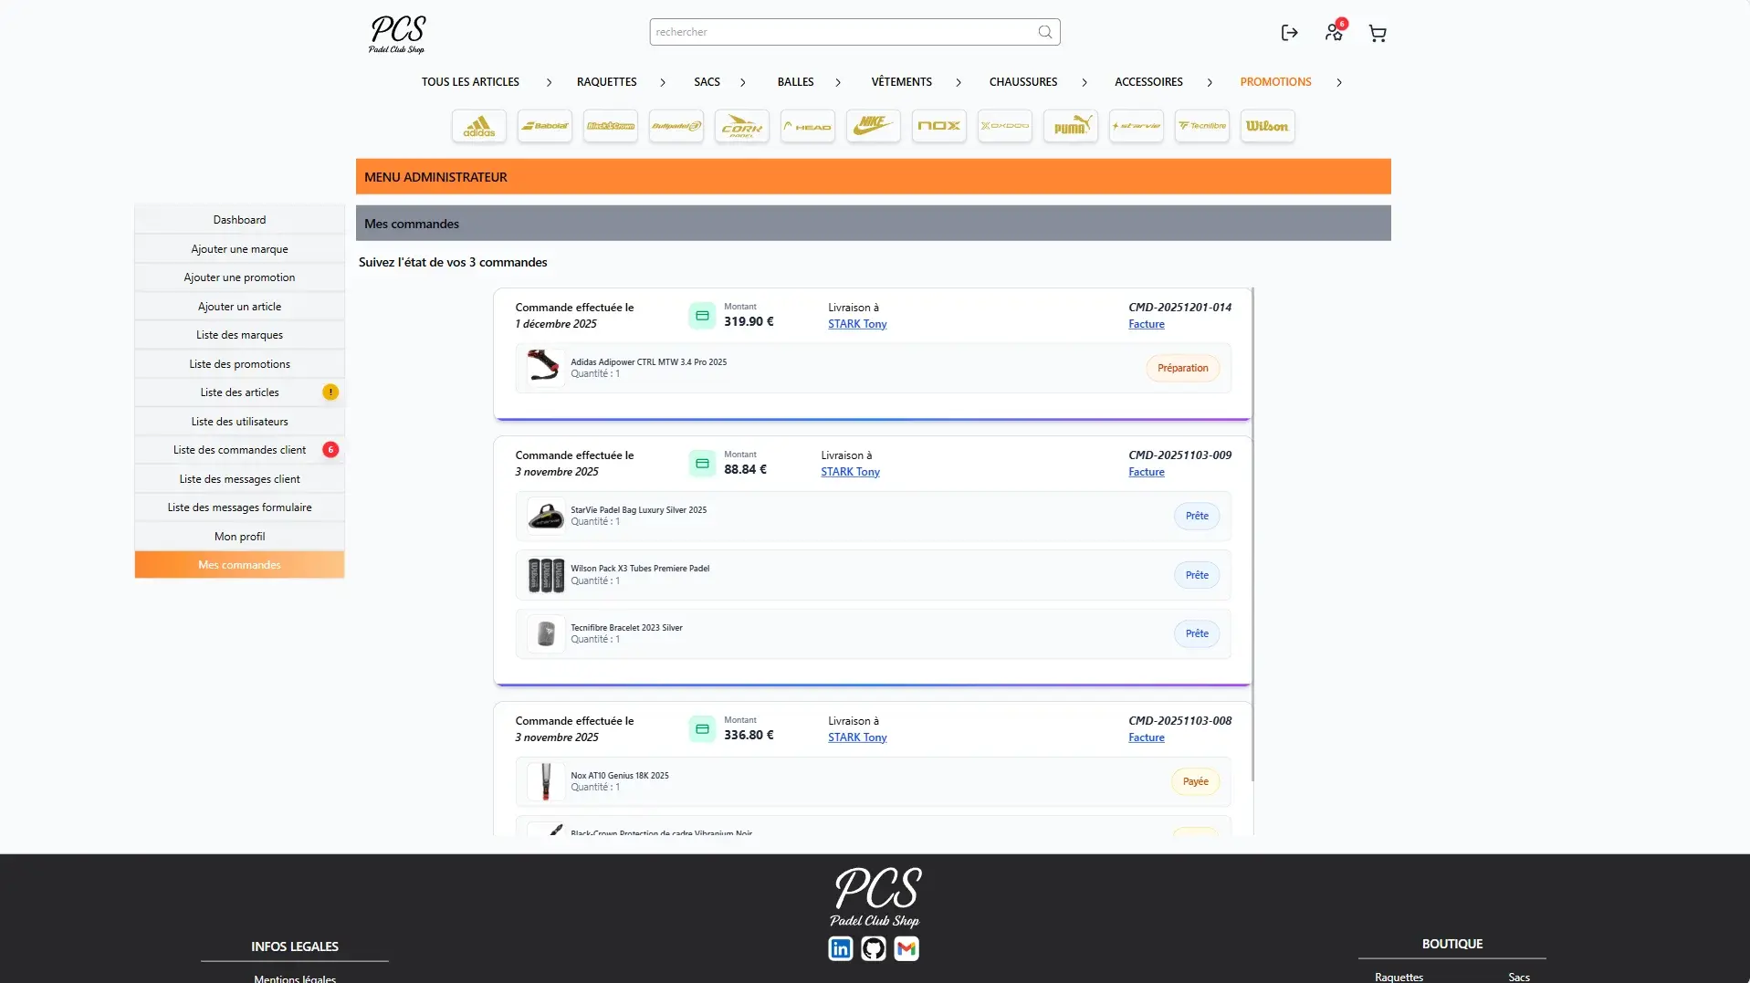1750x983 pixels.
Task: Open the orange PROMOTIONS menu item
Action: pos(1275,82)
